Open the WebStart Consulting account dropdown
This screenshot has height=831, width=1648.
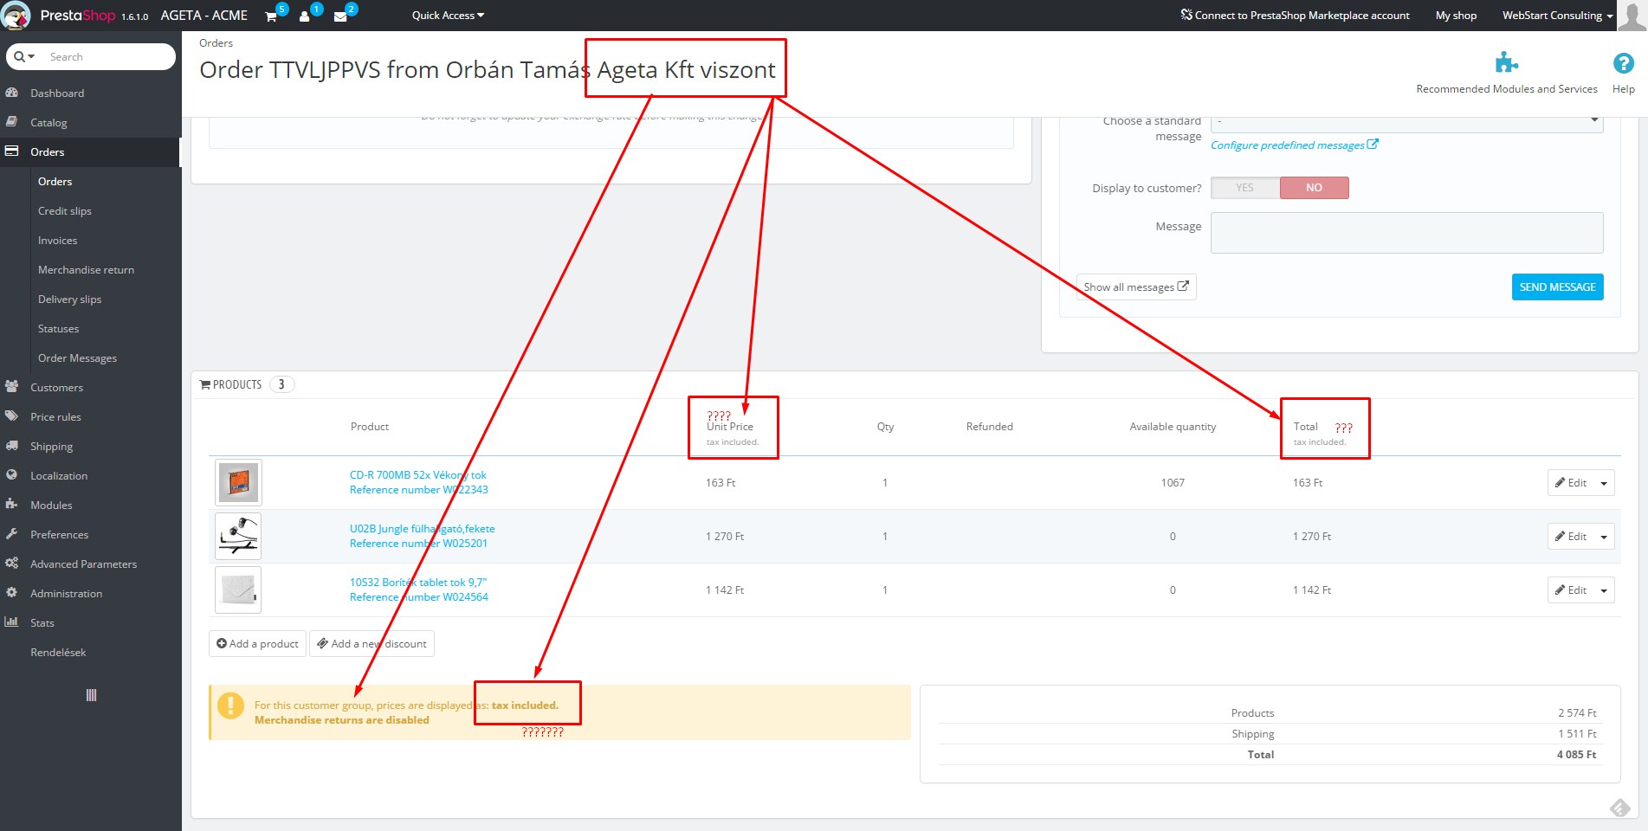tap(1557, 16)
